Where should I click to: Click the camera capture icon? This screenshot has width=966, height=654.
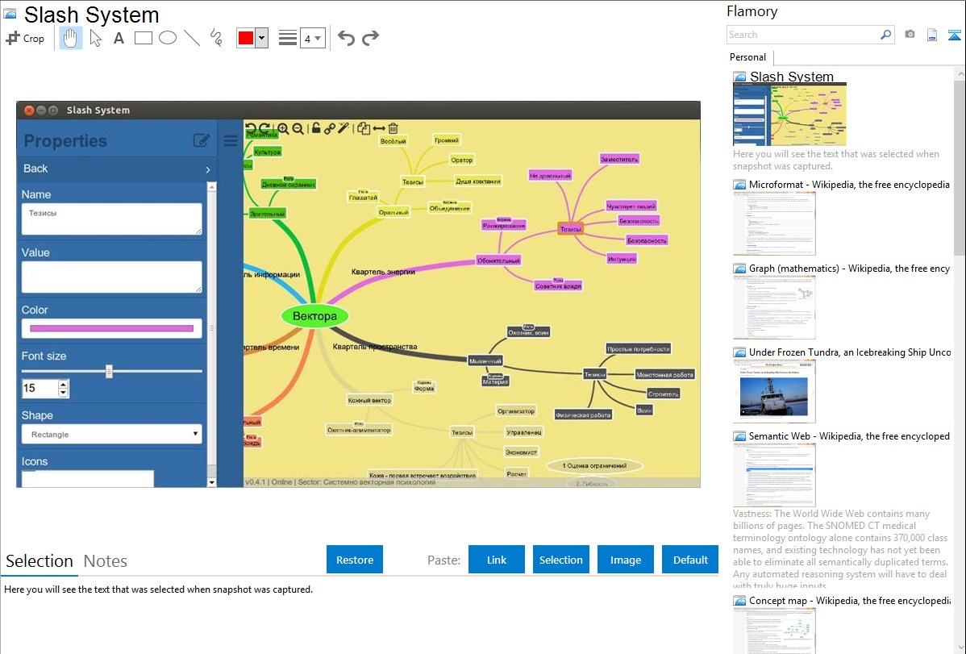910,35
